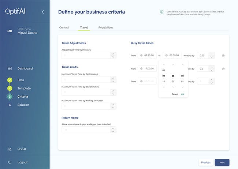This screenshot has height=169, width=238.
Task: Select minute 01 in time picker
Action: tap(173, 82)
